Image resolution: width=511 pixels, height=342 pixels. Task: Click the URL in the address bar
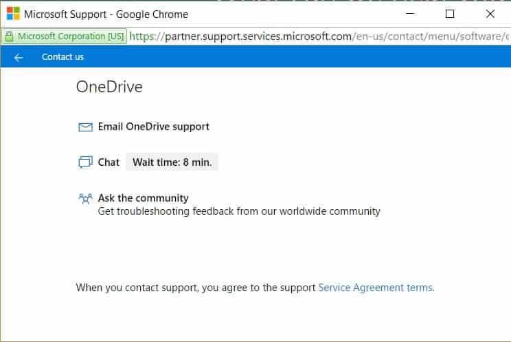click(x=319, y=36)
